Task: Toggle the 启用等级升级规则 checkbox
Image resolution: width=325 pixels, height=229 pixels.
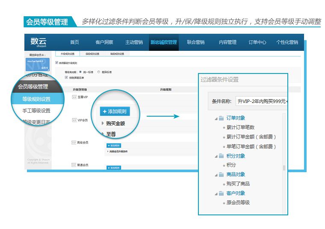Action: tap(57, 63)
